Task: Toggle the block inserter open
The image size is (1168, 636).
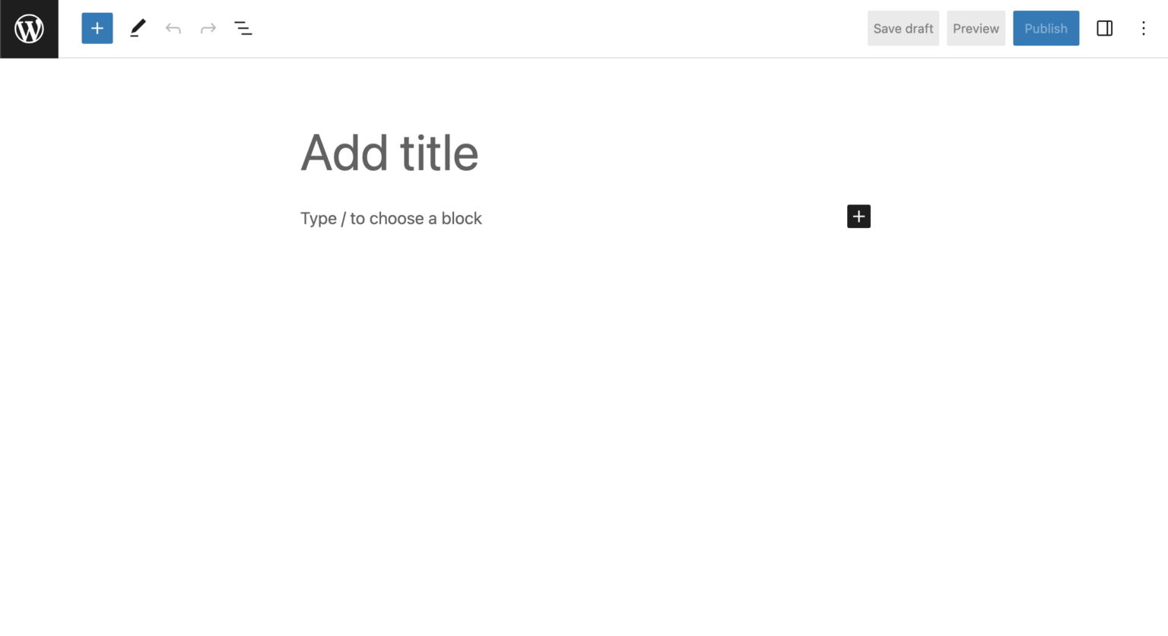Action: tap(97, 28)
